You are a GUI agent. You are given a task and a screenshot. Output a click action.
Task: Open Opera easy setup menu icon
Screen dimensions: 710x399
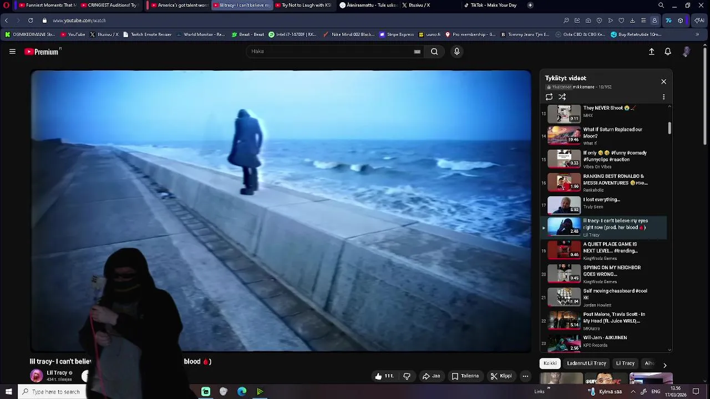point(643,21)
